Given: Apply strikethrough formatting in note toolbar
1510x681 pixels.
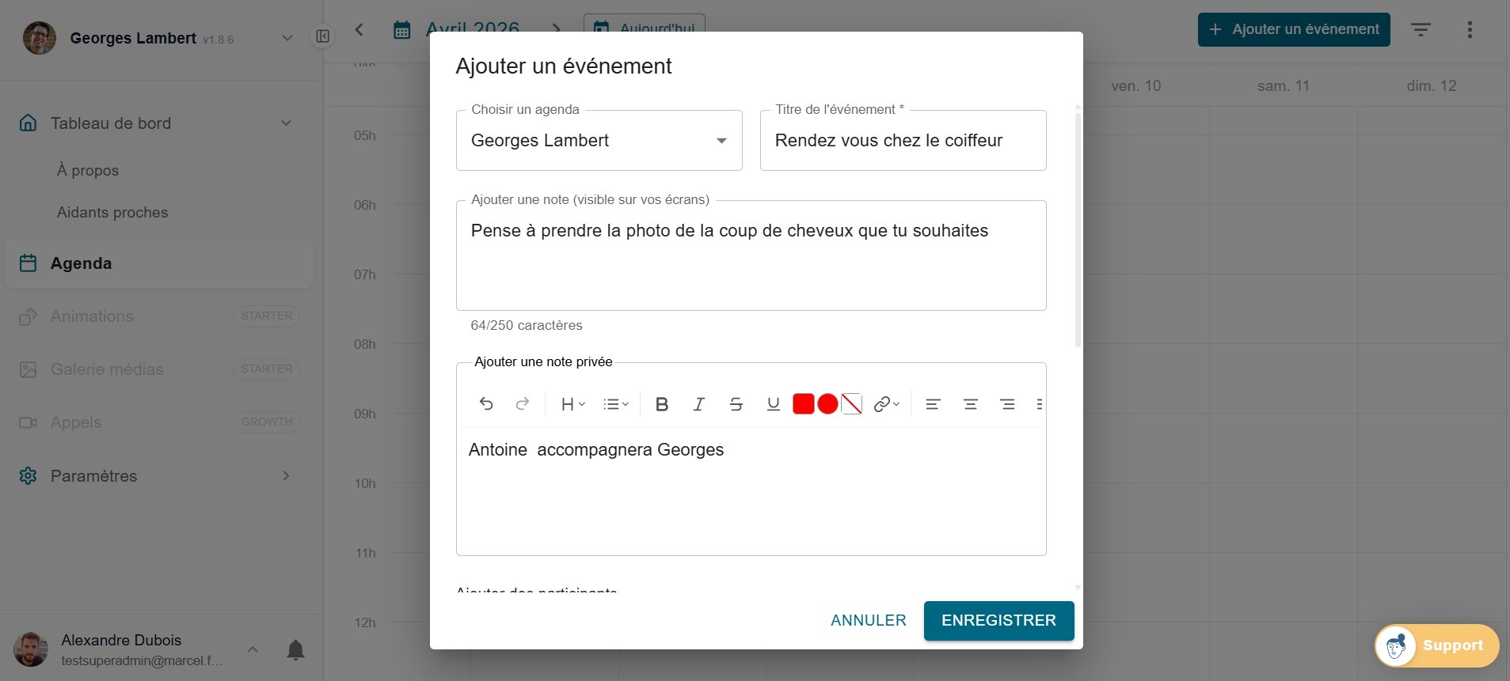Looking at the screenshot, I should point(736,404).
